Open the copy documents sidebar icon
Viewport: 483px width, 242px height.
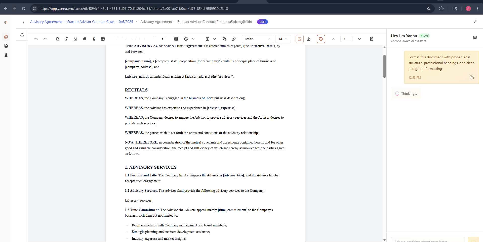tap(6, 37)
